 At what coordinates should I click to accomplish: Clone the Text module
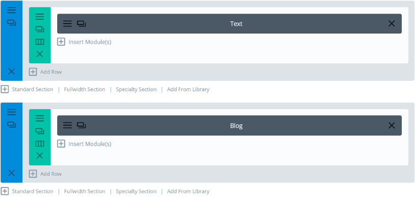[x=81, y=24]
